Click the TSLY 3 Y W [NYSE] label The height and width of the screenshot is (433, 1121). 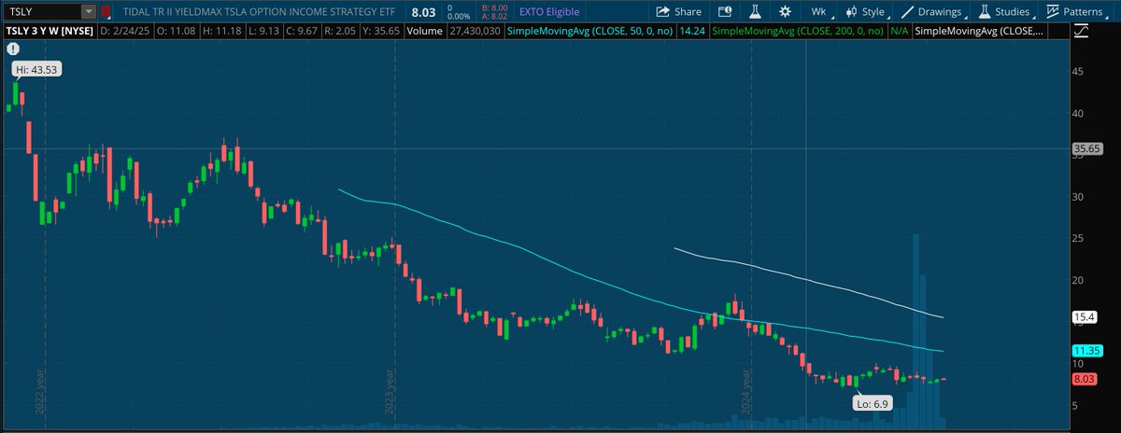point(48,32)
